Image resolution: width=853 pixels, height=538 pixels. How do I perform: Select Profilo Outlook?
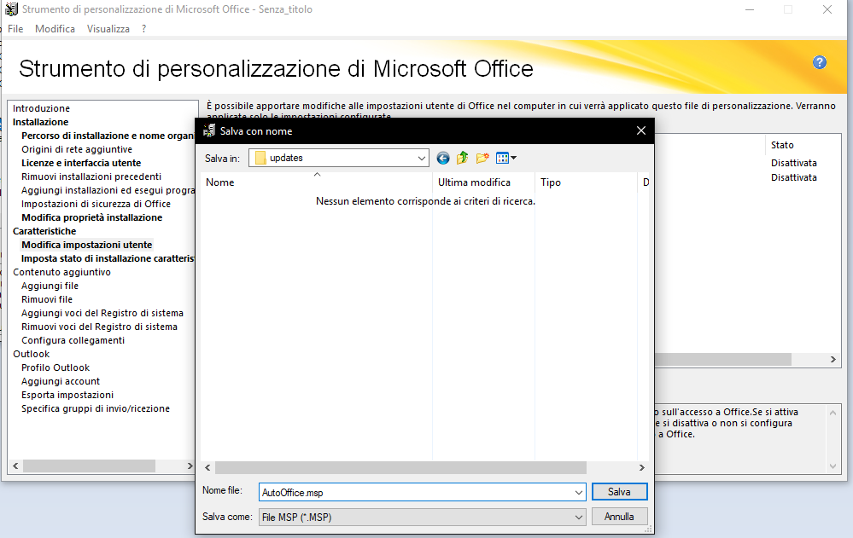(56, 368)
